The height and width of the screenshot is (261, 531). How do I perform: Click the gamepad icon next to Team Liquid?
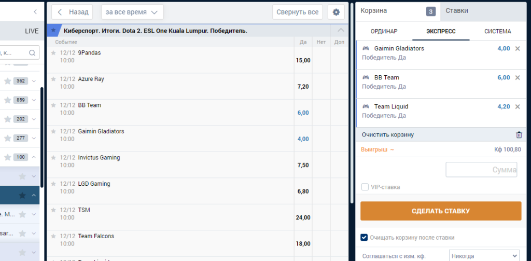366,107
